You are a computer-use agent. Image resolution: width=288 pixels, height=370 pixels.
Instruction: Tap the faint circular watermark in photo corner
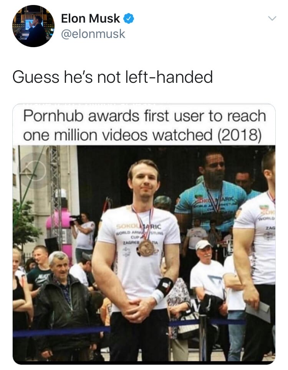(x=35, y=171)
